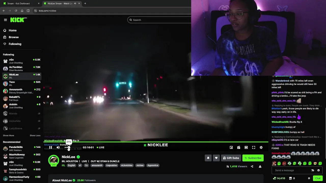Viewport: 326px width, 183px height.
Task: Mute NickLee tab via tab audio icon
Action: point(75,4)
